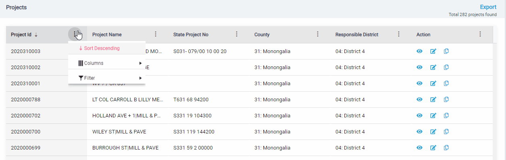
Task: Copy project 2020000702
Action: click(x=446, y=115)
